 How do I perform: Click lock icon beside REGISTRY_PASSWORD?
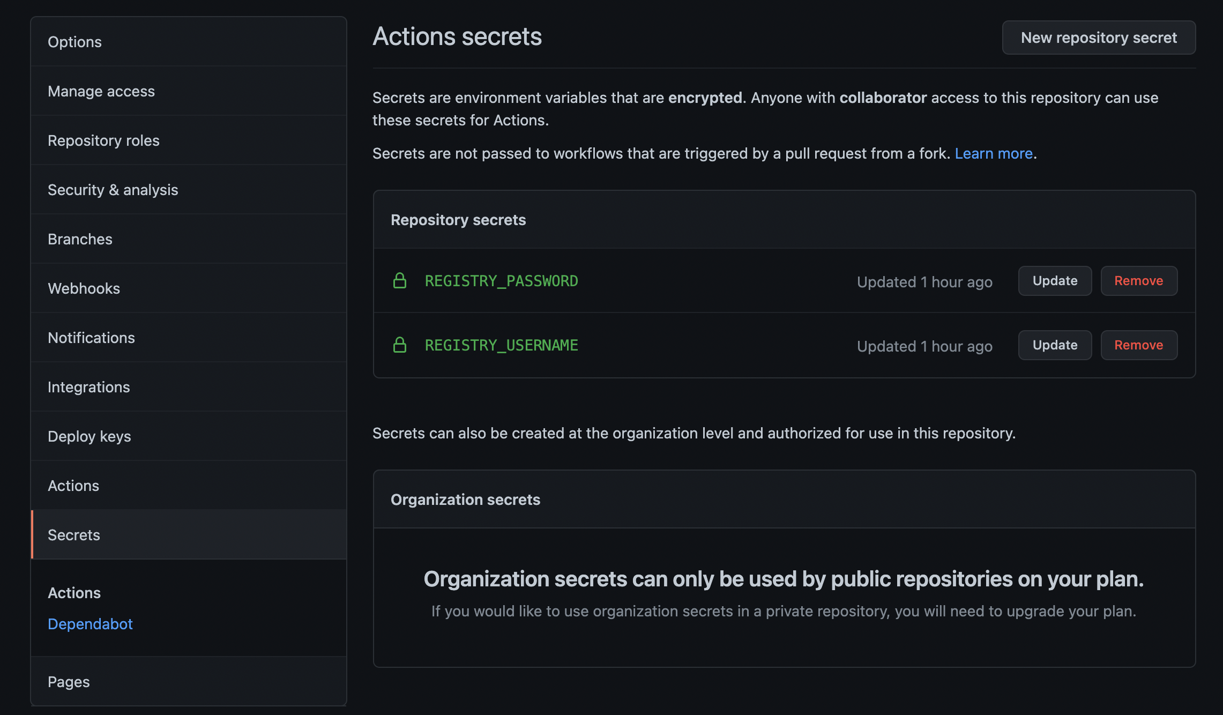point(400,281)
